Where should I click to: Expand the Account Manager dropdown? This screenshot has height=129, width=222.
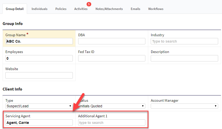184,106
